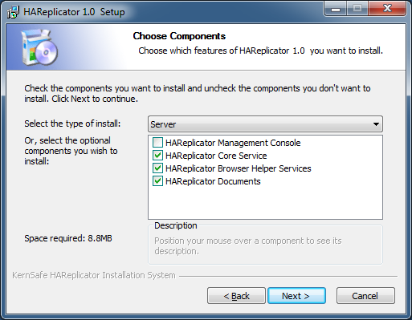Viewport: 412px width, 320px height.
Task: Click the Next button to continue
Action: (x=296, y=296)
